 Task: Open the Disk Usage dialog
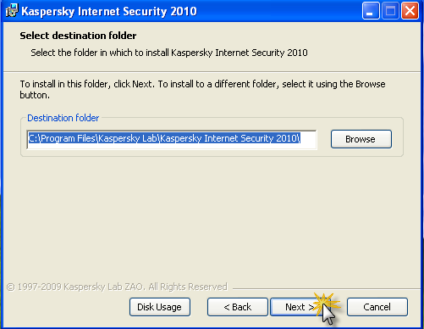coord(160,307)
